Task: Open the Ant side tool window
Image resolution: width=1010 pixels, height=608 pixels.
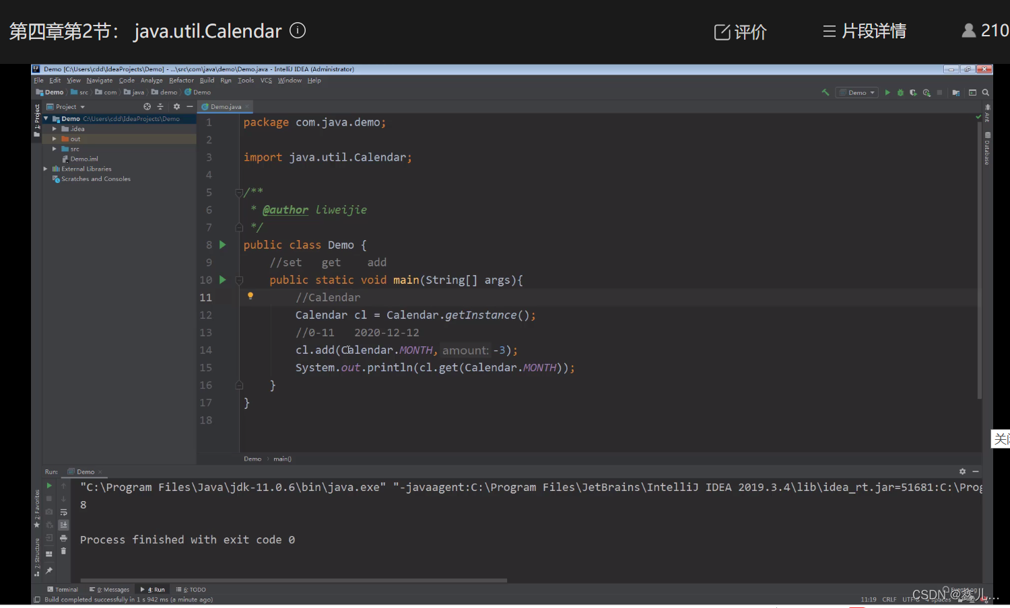Action: click(987, 113)
